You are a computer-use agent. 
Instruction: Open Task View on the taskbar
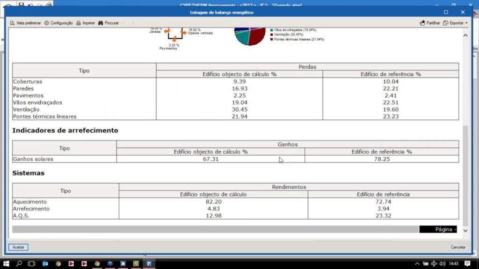point(32,264)
